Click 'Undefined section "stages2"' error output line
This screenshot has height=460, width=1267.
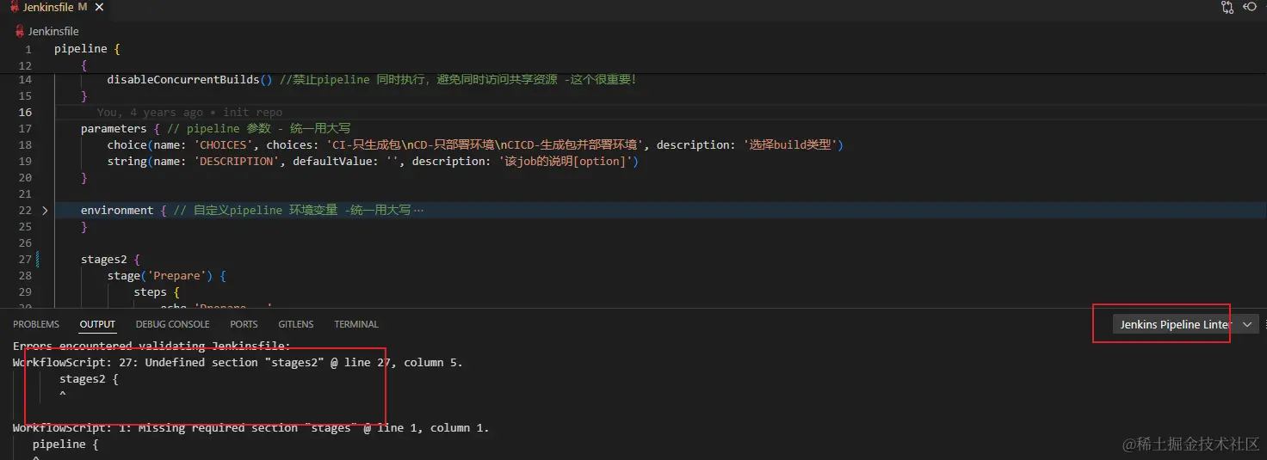[x=238, y=362]
